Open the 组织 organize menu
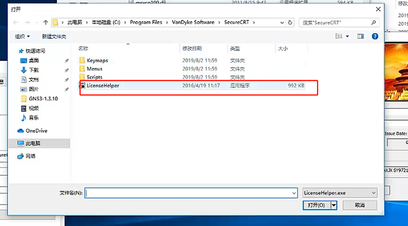 [x=22, y=36]
